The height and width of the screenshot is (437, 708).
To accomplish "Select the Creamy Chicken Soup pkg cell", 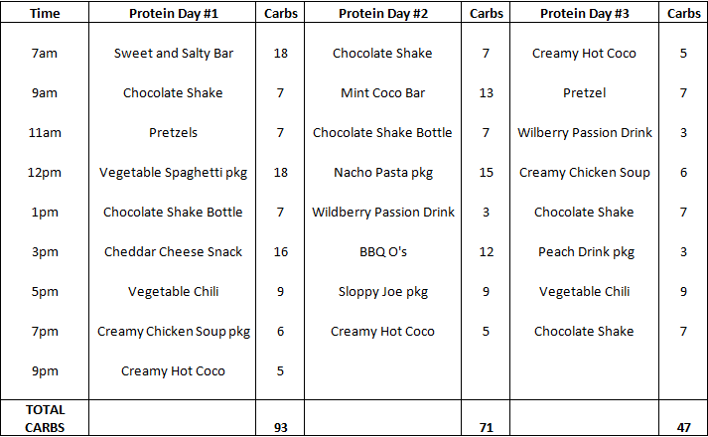I will coord(174,331).
